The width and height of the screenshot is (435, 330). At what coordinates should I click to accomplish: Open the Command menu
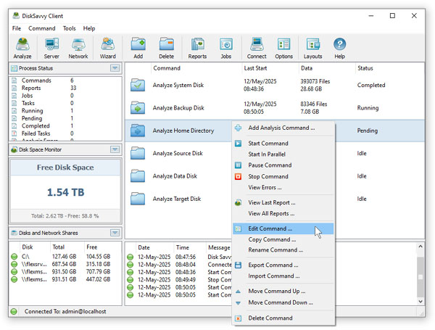[42, 28]
